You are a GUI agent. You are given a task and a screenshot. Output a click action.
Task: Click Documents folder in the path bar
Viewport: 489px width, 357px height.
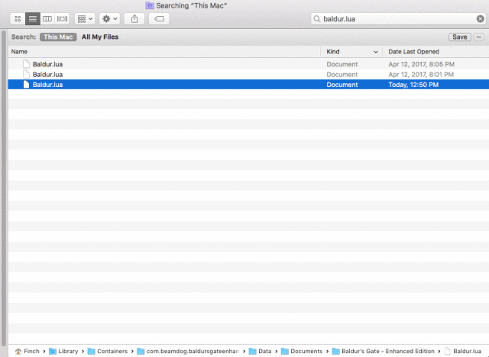click(302, 351)
